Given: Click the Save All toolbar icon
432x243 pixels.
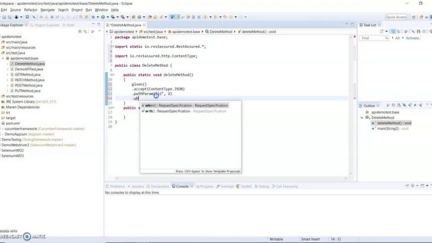Looking at the screenshot, I should [x=9, y=17].
